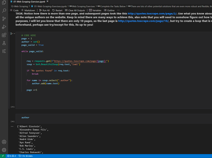Viewport: 212px width, 158px height.
Task: Click the 'Bob Marley' output entry
Action: click(26, 146)
